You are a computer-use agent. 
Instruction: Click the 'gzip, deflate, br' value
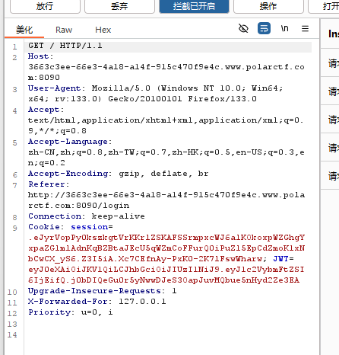163,174
